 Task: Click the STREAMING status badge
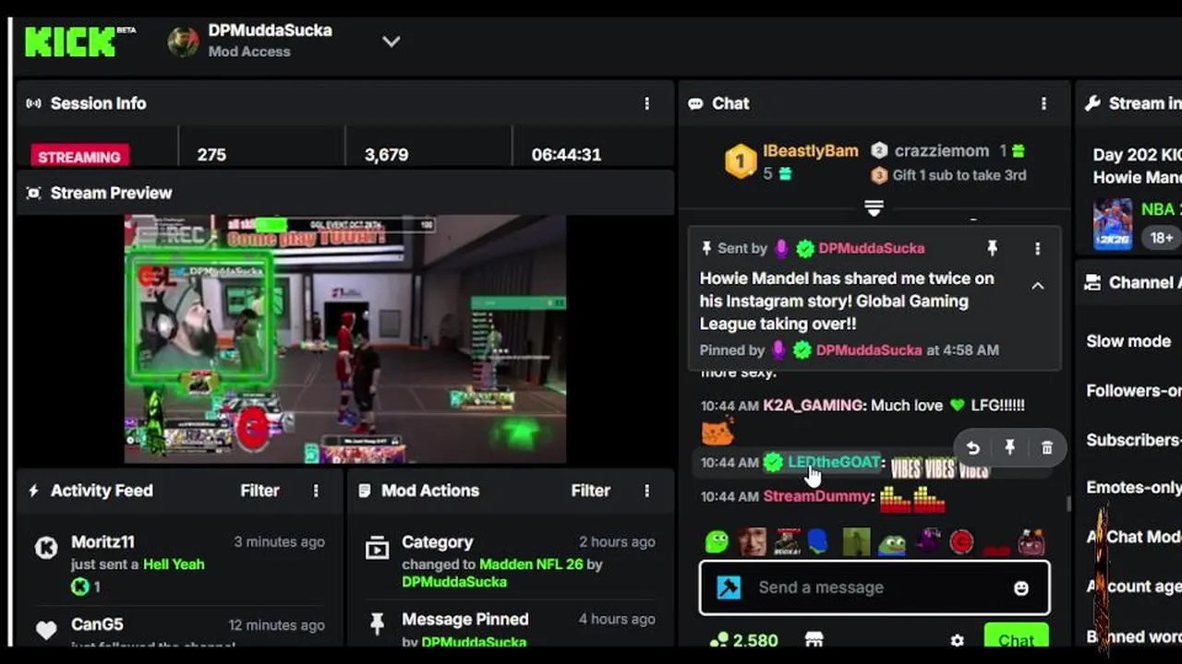point(79,156)
